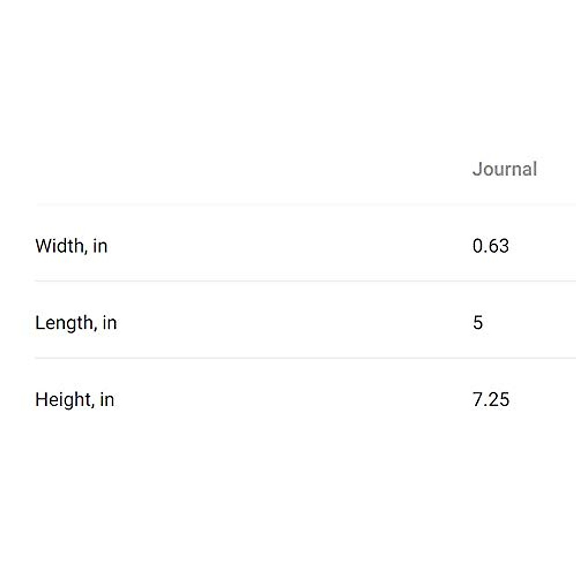Image resolution: width=576 pixels, height=576 pixels.
Task: Select the "Width, in" row label
Action: click(x=71, y=246)
